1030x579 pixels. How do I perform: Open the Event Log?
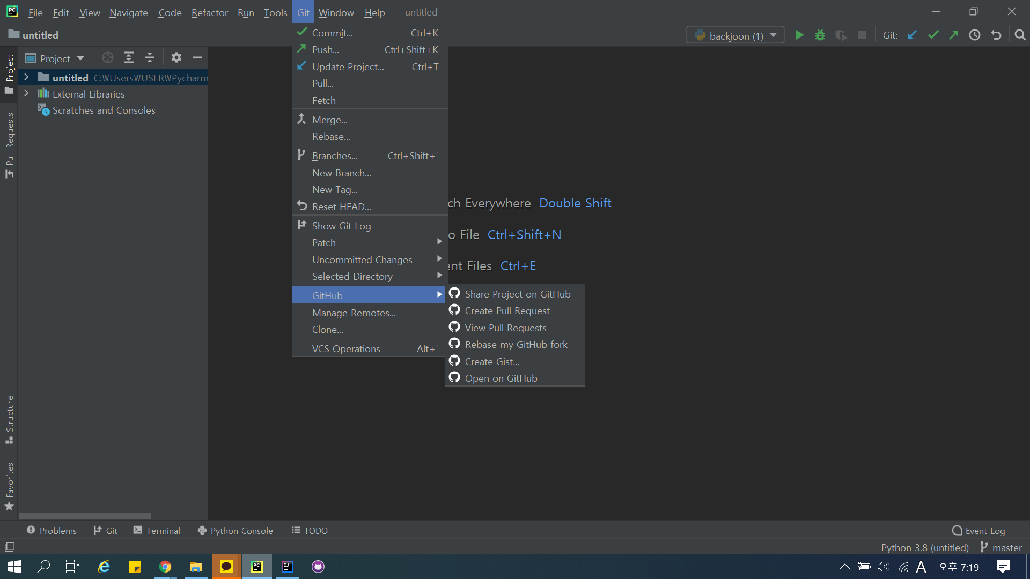click(x=984, y=530)
